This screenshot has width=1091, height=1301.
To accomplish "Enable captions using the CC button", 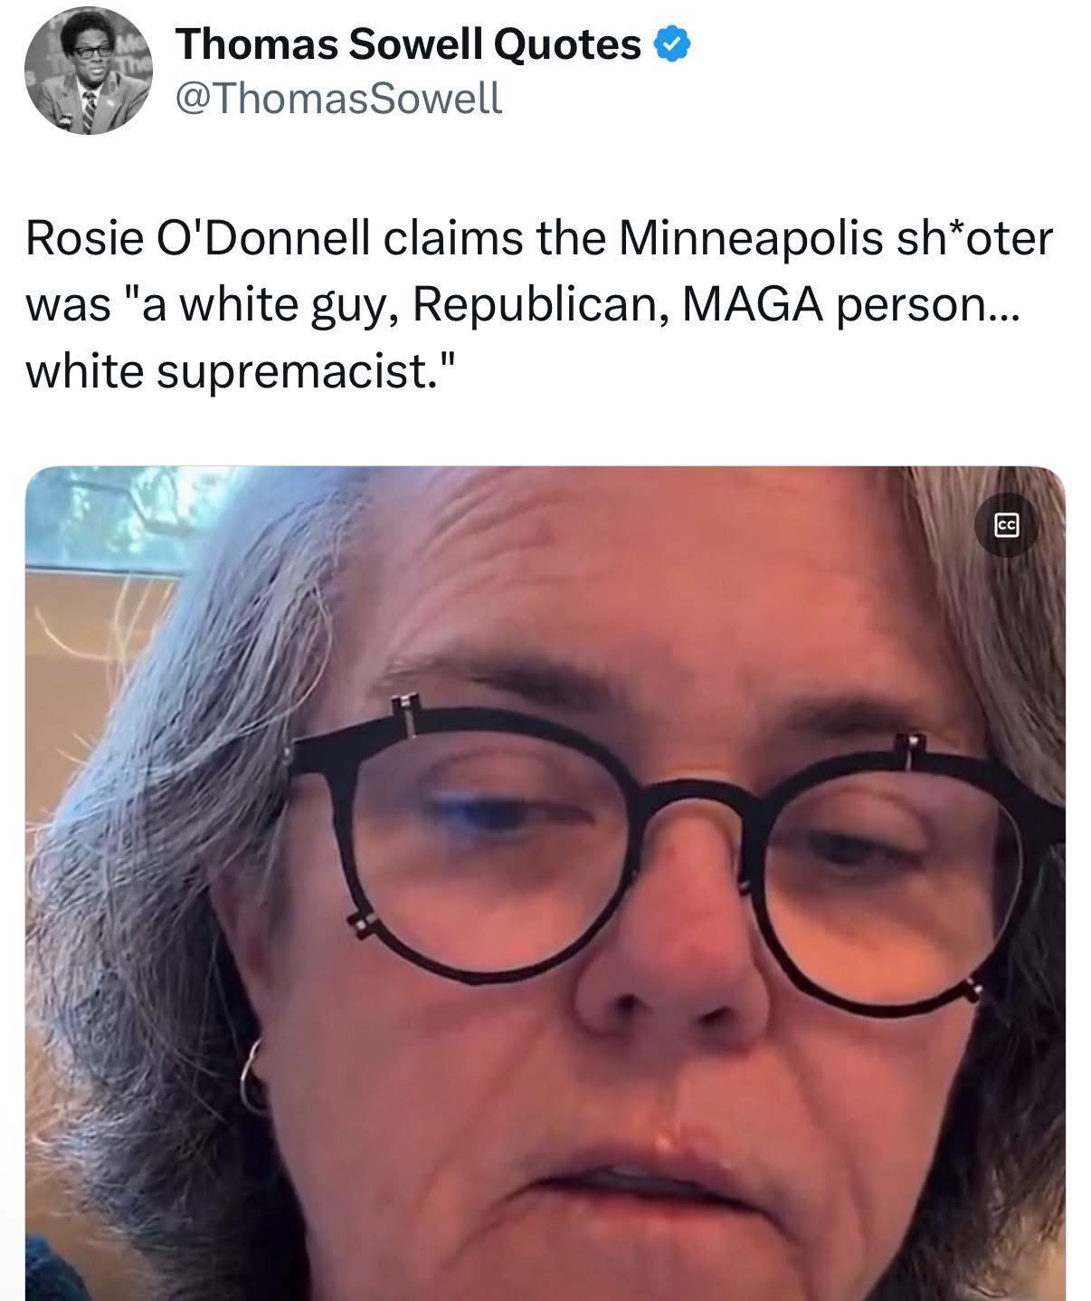I will pyautogui.click(x=1006, y=525).
